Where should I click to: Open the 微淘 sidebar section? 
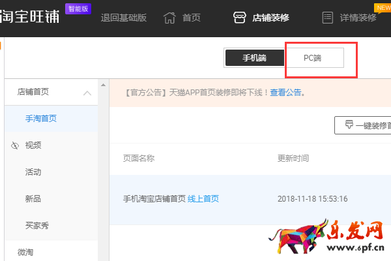[26, 251]
